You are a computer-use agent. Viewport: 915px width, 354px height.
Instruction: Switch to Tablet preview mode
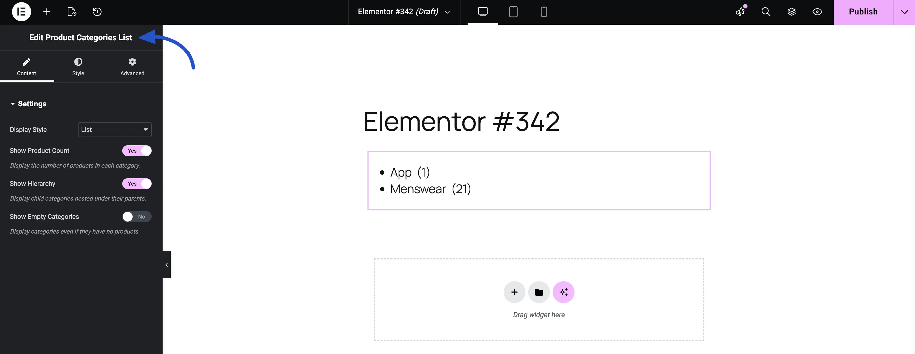click(513, 12)
